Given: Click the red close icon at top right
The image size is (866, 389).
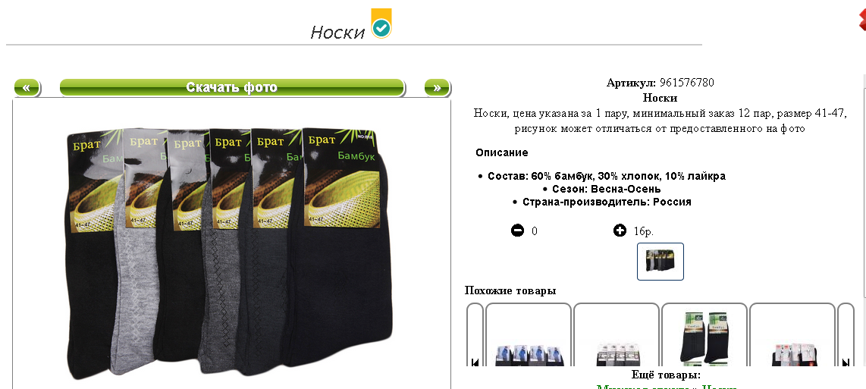Looking at the screenshot, I should click(x=862, y=21).
